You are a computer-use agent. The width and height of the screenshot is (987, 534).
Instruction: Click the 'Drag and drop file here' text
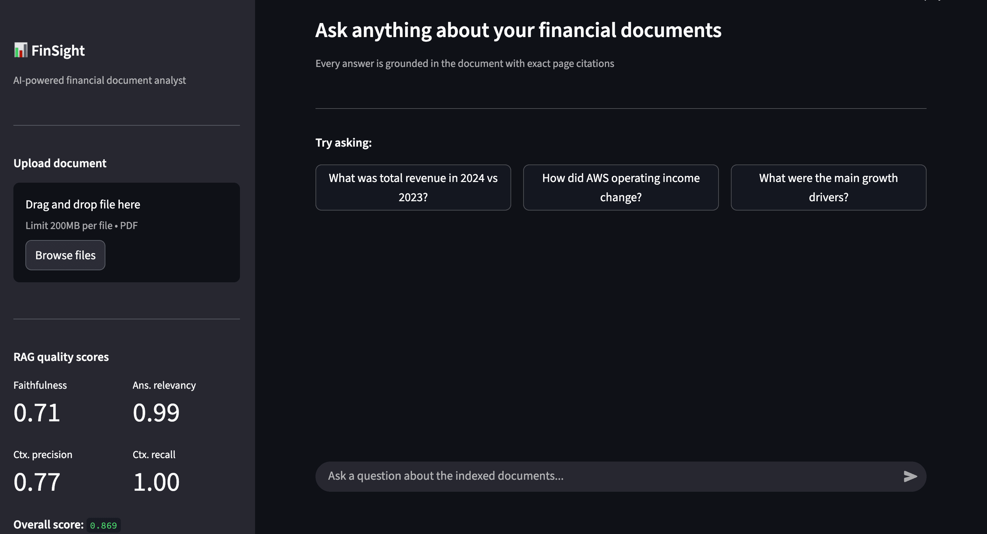(83, 204)
